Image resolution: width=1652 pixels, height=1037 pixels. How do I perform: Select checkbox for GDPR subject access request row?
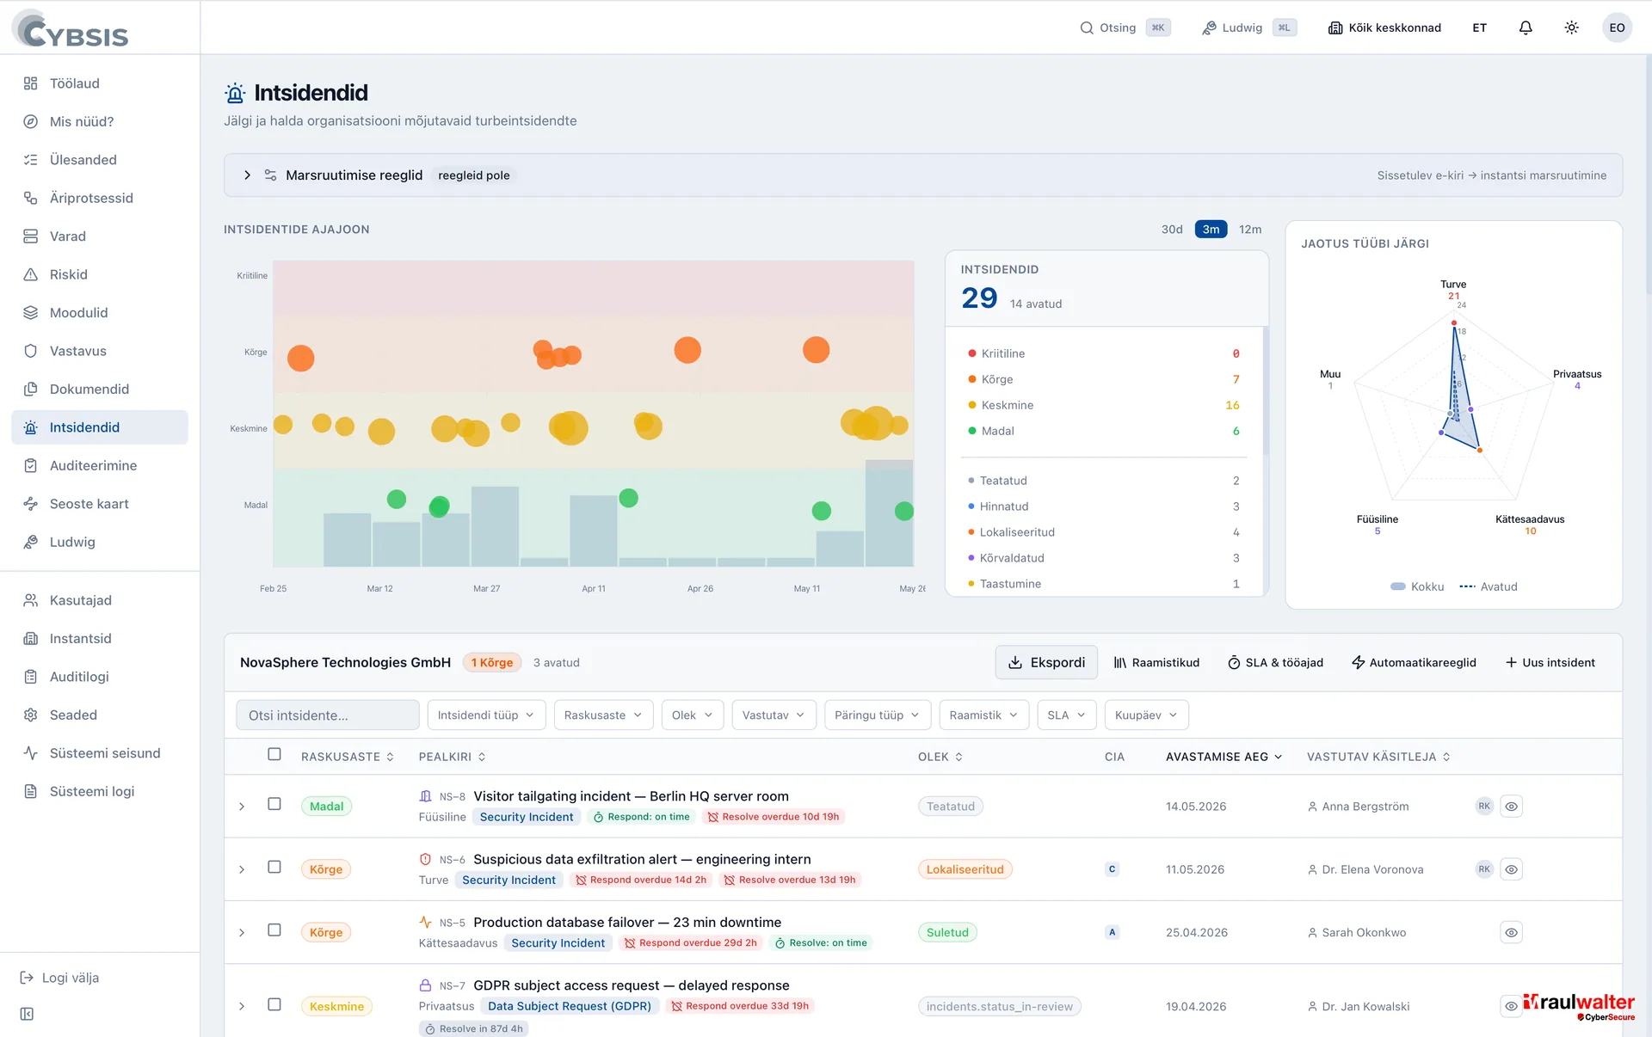(x=274, y=1004)
